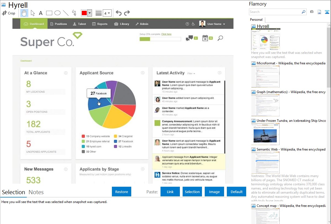Image resolution: width=331 pixels, height=224 pixels.
Task: Click the Latest Activity info icon
Action: [x=220, y=73]
